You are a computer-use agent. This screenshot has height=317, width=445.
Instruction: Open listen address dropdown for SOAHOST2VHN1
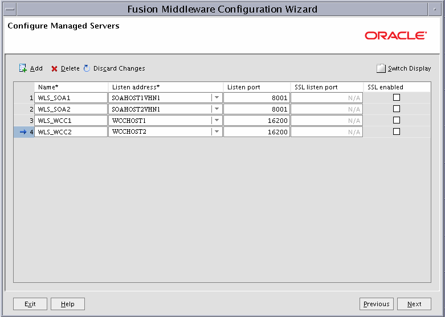coord(217,109)
